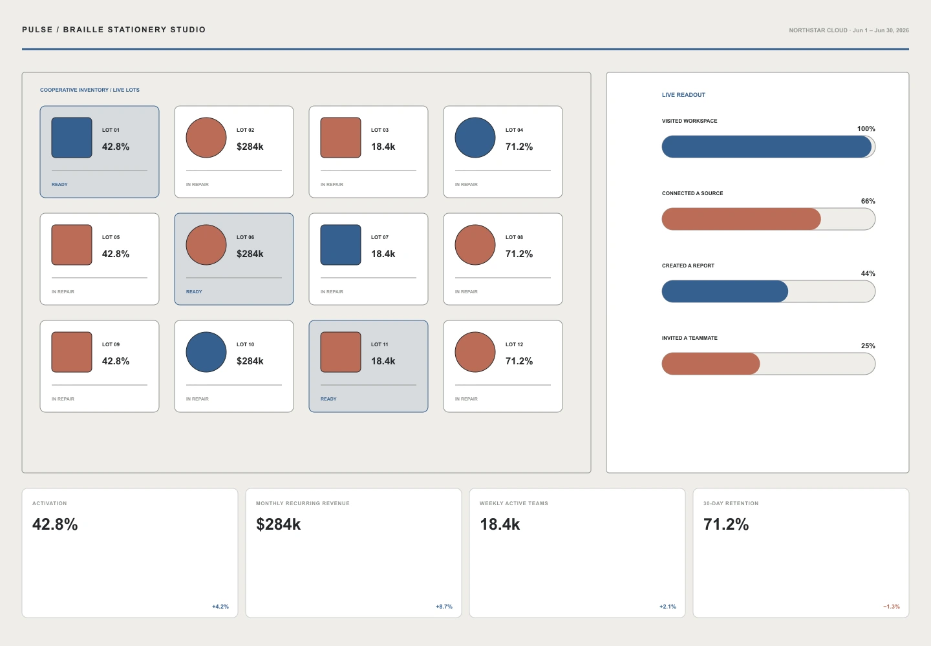Click the READY status in LOT 01

click(x=59, y=185)
